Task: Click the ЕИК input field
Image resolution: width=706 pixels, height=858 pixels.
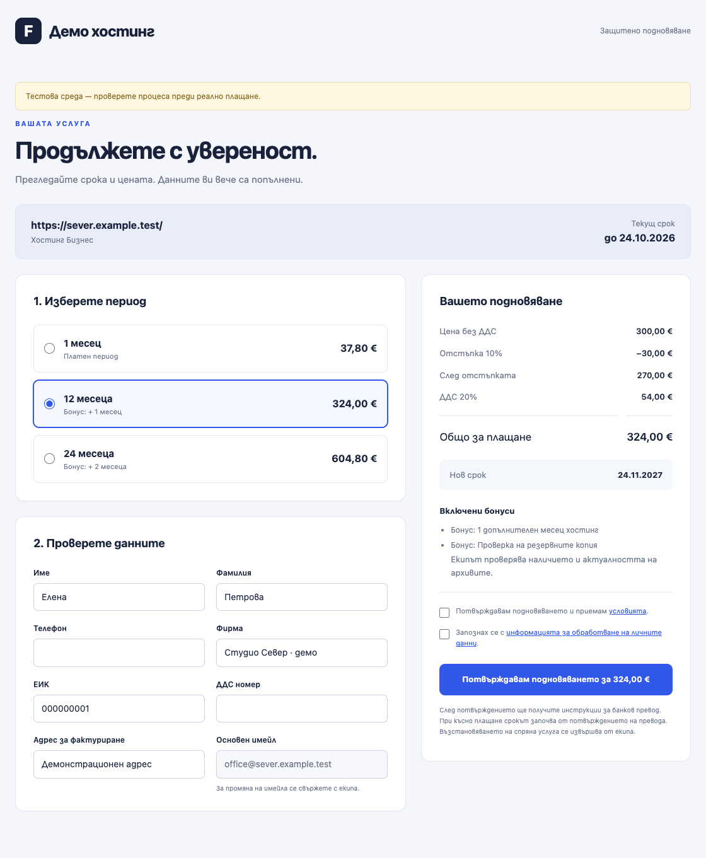Action: click(x=119, y=709)
